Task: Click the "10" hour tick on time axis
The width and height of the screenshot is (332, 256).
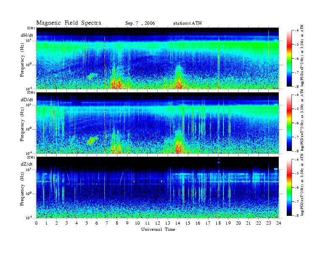Action: pyautogui.click(x=137, y=223)
